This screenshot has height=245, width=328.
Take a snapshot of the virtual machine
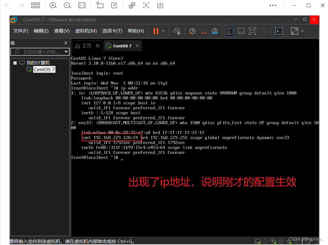tap(192, 31)
